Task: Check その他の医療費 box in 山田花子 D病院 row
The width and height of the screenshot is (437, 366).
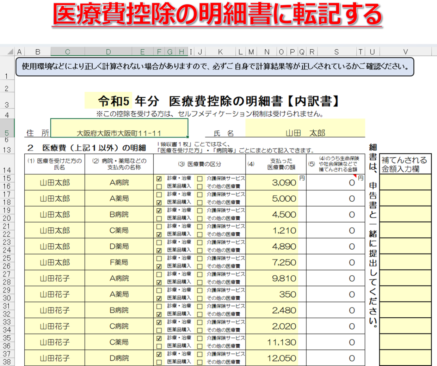Action: click(200, 362)
